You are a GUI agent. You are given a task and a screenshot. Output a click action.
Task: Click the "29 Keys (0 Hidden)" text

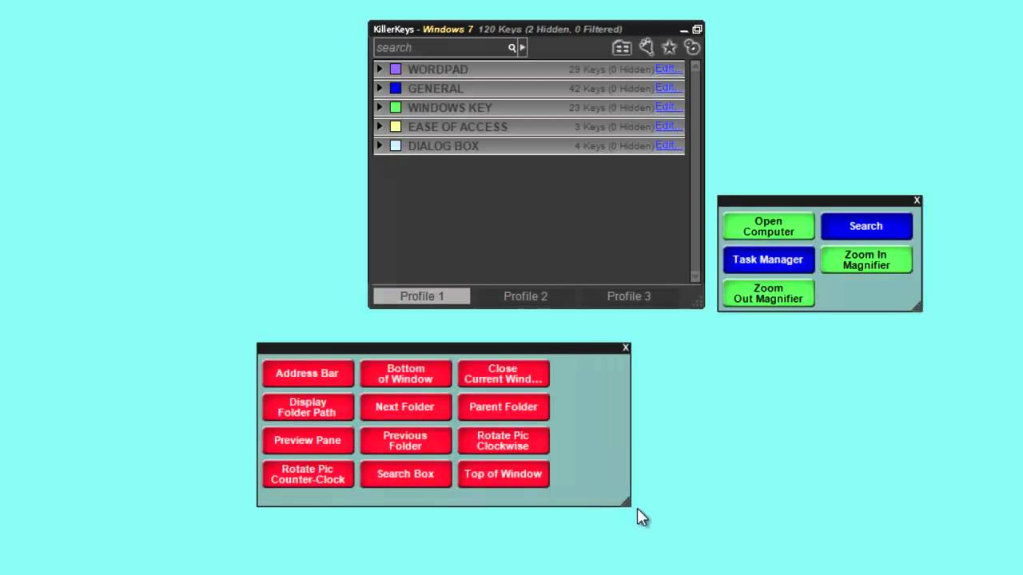(611, 69)
